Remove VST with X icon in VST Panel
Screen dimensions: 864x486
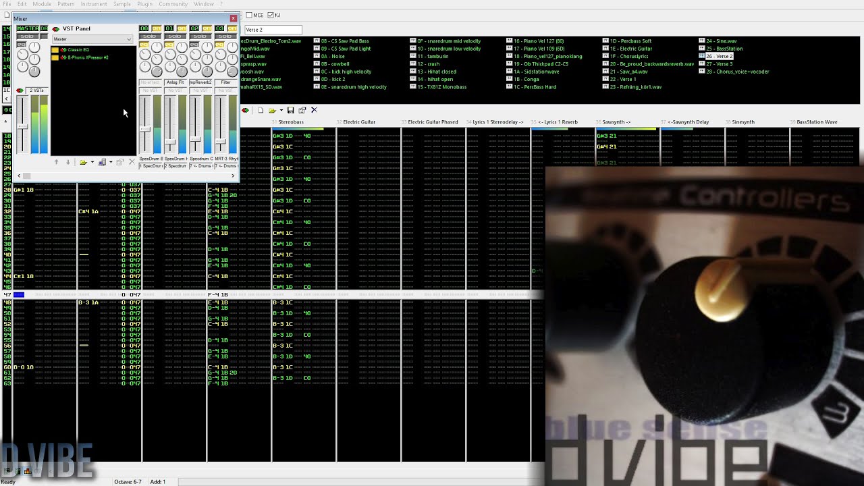[x=132, y=162]
